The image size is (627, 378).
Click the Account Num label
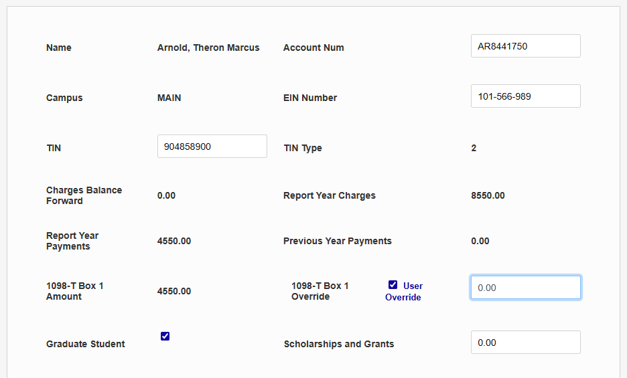pyautogui.click(x=313, y=48)
